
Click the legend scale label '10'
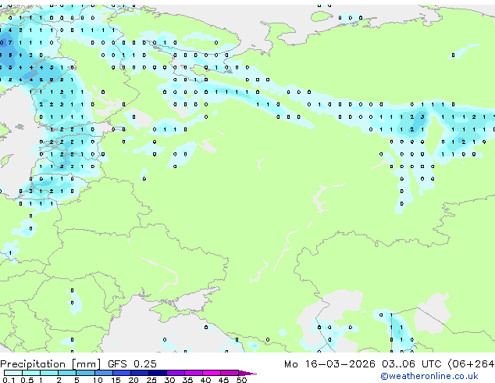(x=98, y=380)
